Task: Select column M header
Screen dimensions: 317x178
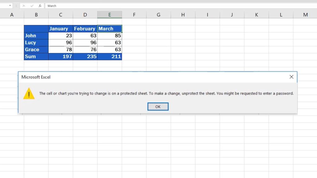Action: coord(305,15)
